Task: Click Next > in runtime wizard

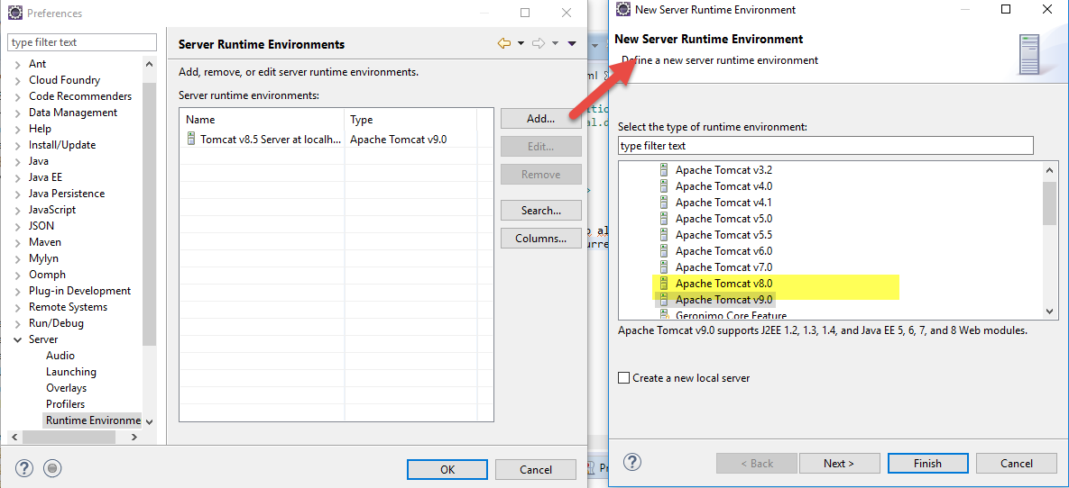Action: pos(838,464)
